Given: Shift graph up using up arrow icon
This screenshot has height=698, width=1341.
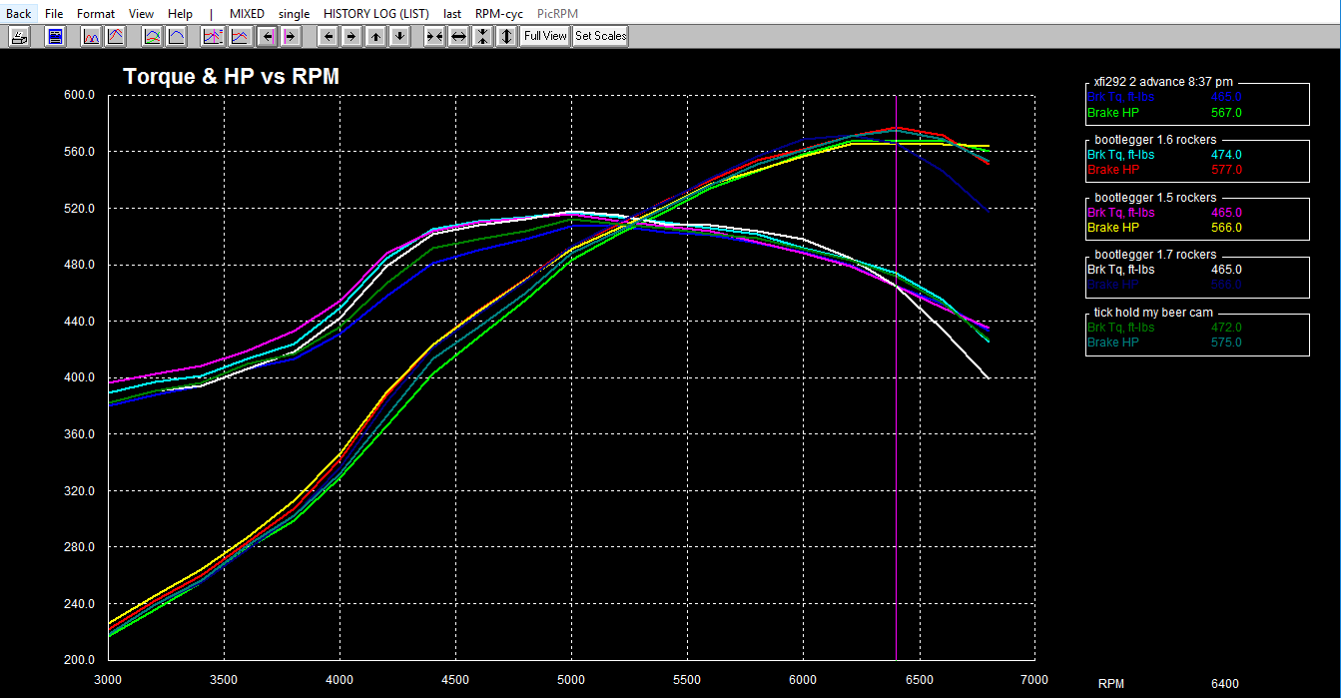Looking at the screenshot, I should (375, 36).
